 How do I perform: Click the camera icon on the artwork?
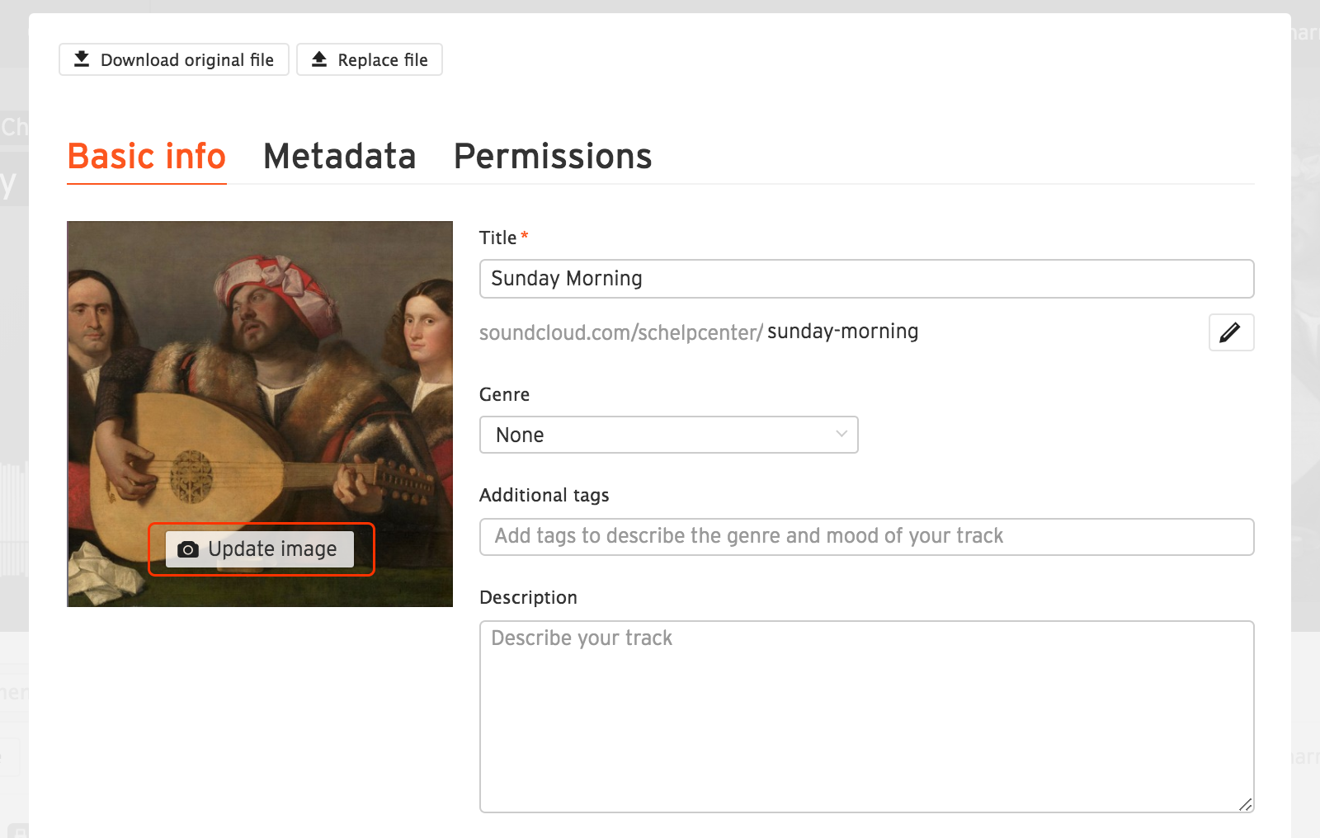tap(188, 549)
